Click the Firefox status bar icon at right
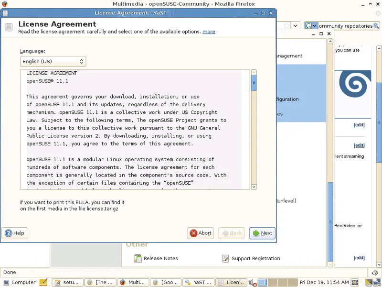 tap(375, 273)
